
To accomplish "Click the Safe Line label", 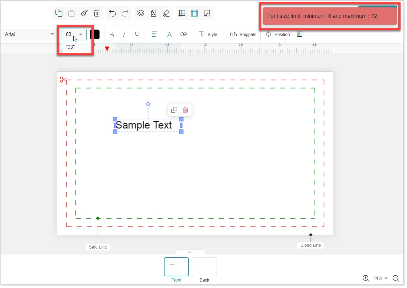I will tap(98, 247).
